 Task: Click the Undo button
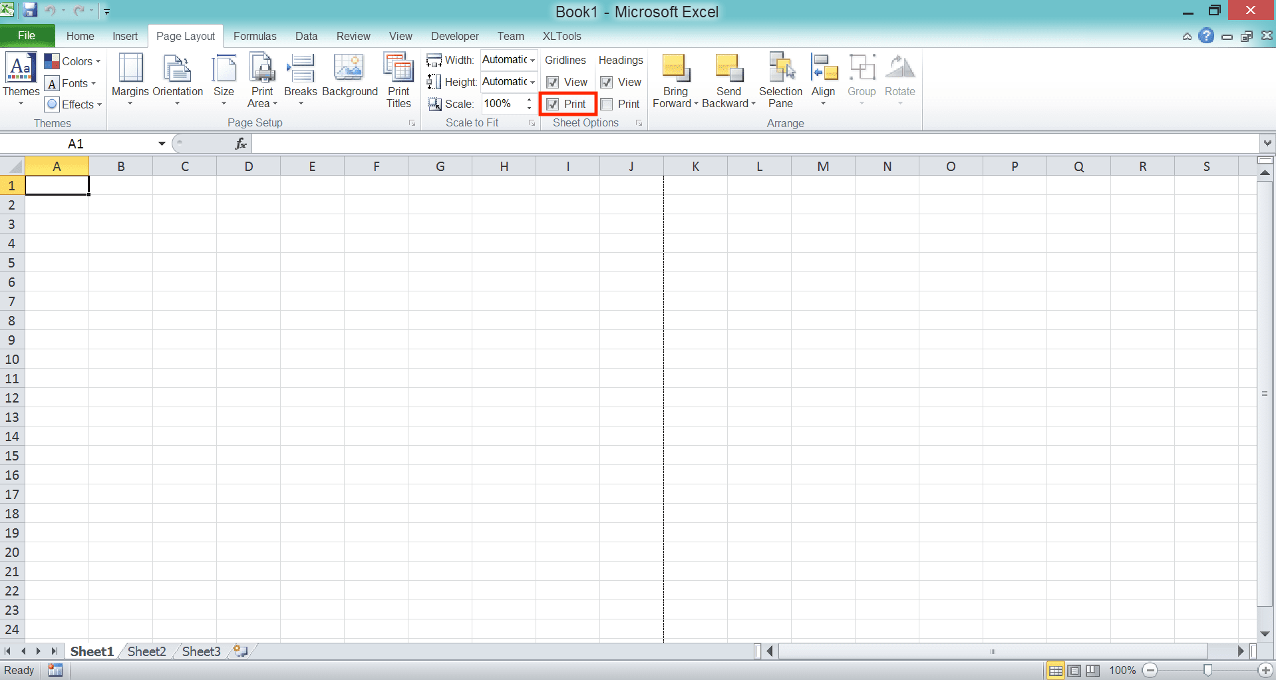(51, 10)
